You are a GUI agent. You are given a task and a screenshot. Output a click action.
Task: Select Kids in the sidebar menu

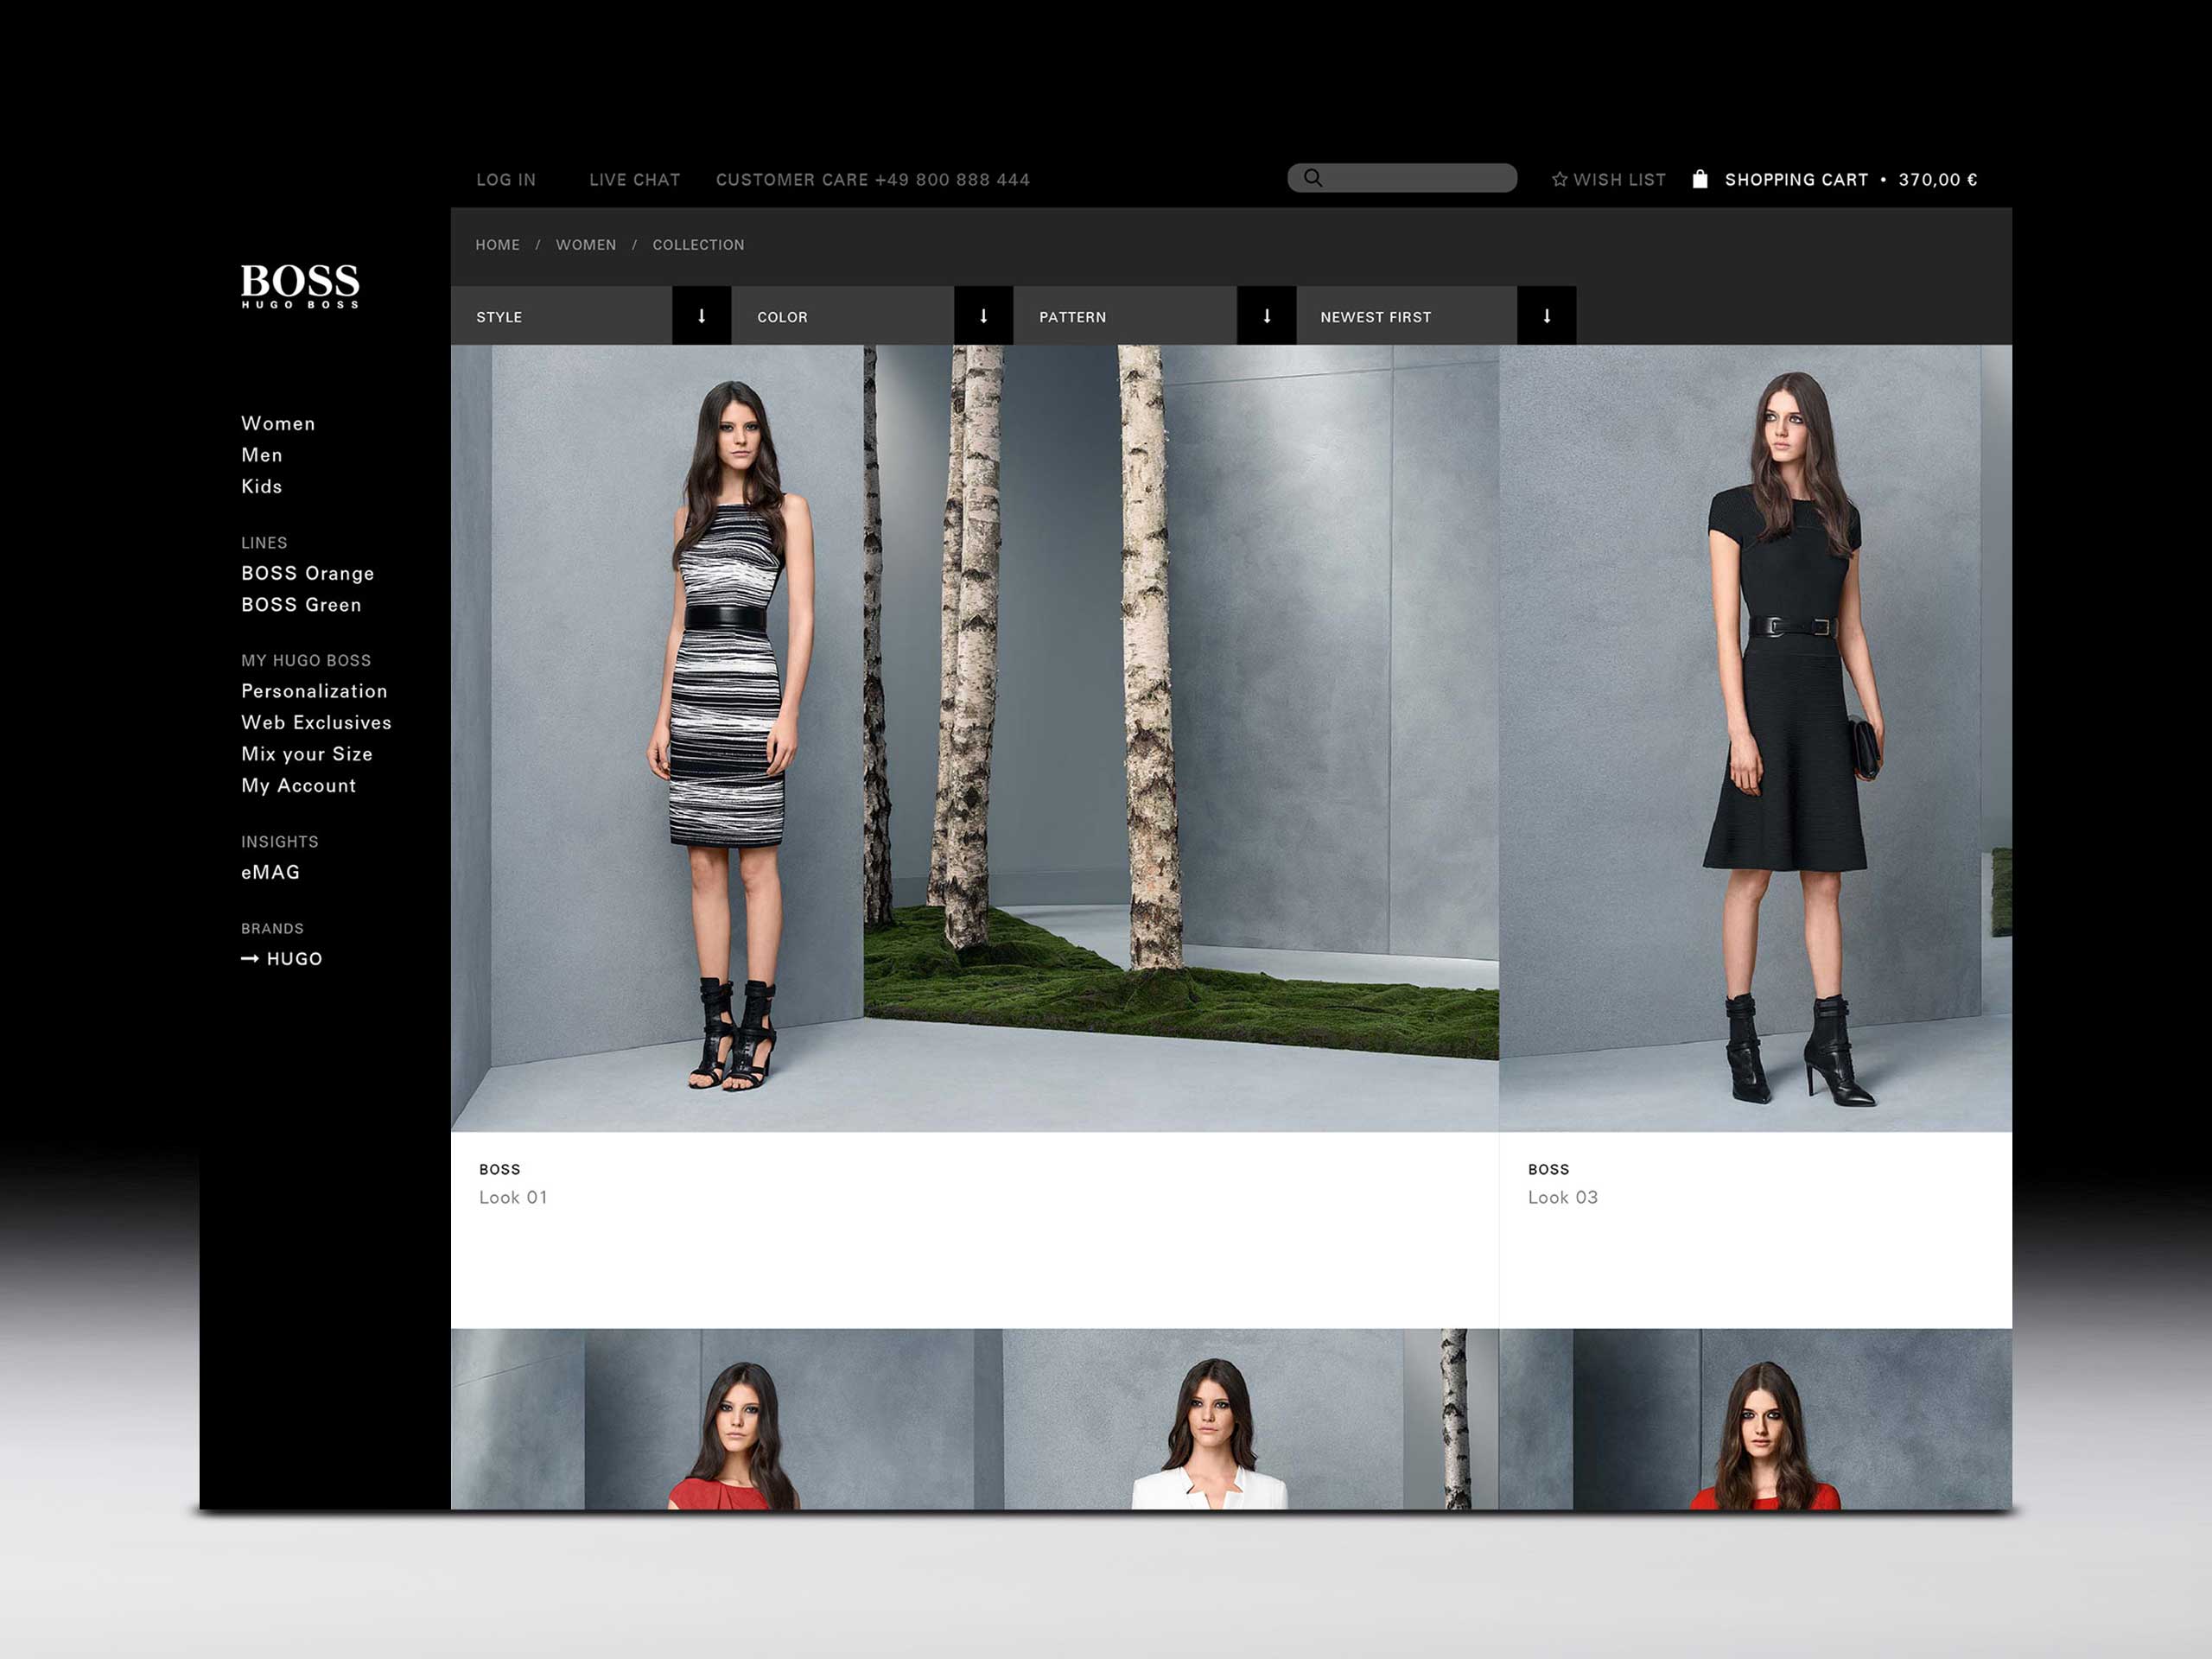tap(262, 486)
